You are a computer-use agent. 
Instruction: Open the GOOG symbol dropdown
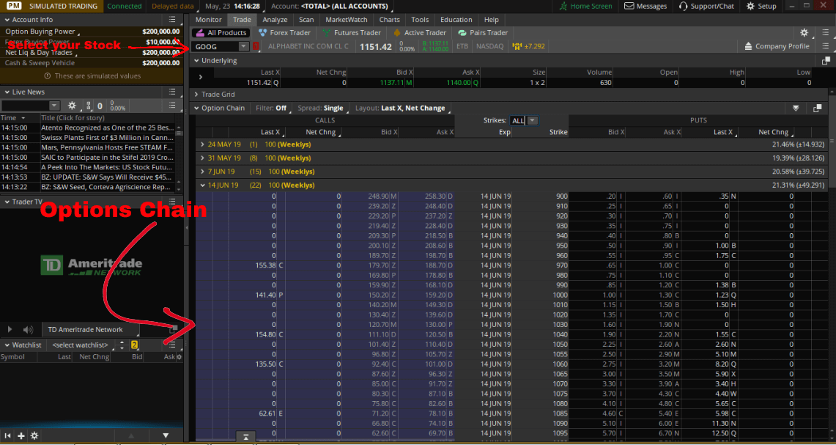point(243,45)
